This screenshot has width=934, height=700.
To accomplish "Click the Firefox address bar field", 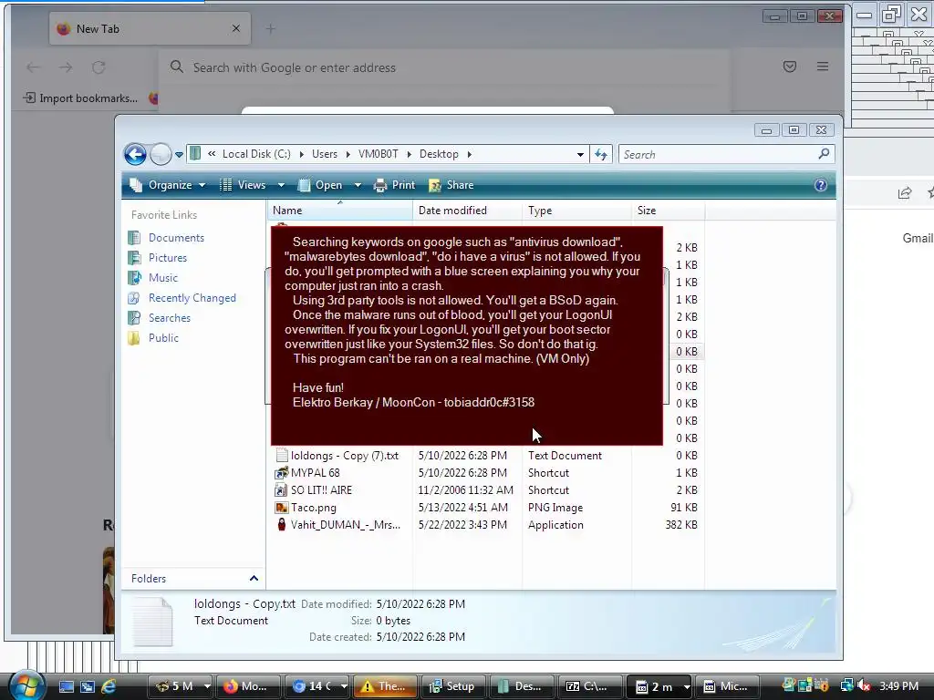I will (x=444, y=67).
